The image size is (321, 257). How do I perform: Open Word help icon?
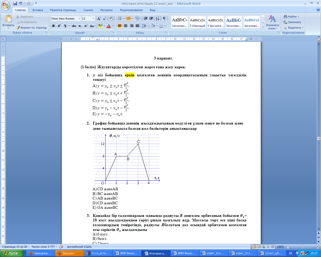point(318,10)
